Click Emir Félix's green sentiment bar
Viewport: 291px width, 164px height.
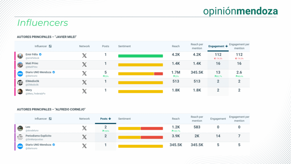coord(140,56)
